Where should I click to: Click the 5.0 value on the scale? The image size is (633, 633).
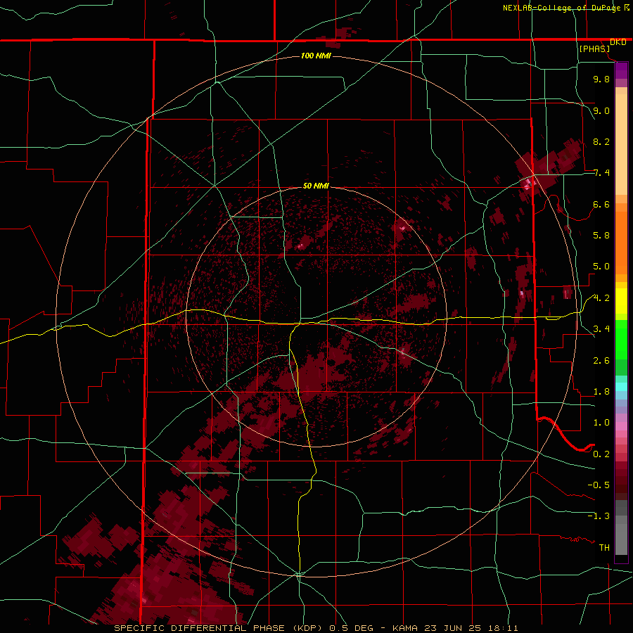tap(601, 267)
